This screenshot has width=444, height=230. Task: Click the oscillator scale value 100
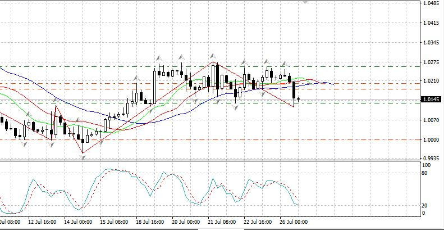(427, 165)
